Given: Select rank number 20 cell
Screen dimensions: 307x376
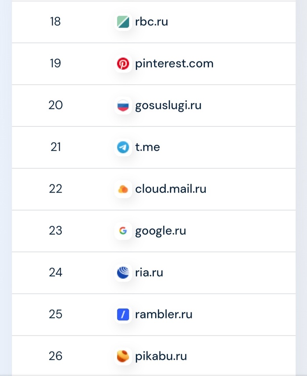Looking at the screenshot, I should [x=56, y=105].
